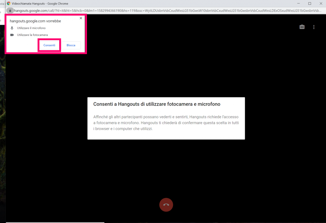Screen dimensions: 326x223
Task: Click the 'Utilizzare la fotocamera' text
Action: (32, 35)
